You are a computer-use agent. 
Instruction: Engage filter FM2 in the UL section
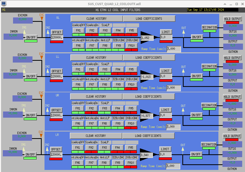coord(92,31)
